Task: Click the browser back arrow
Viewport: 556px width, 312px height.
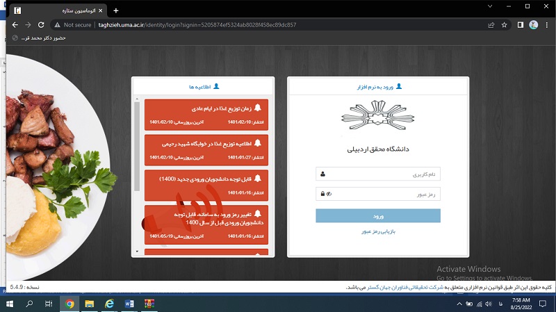Action: pyautogui.click(x=15, y=25)
